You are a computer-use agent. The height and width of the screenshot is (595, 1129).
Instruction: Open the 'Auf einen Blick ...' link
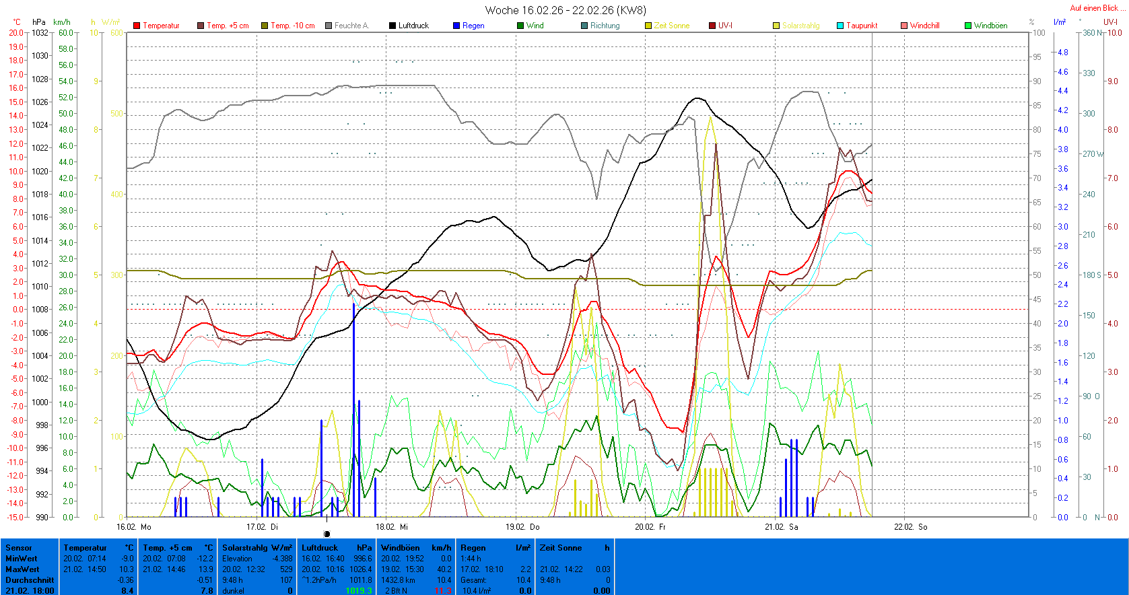1096,8
